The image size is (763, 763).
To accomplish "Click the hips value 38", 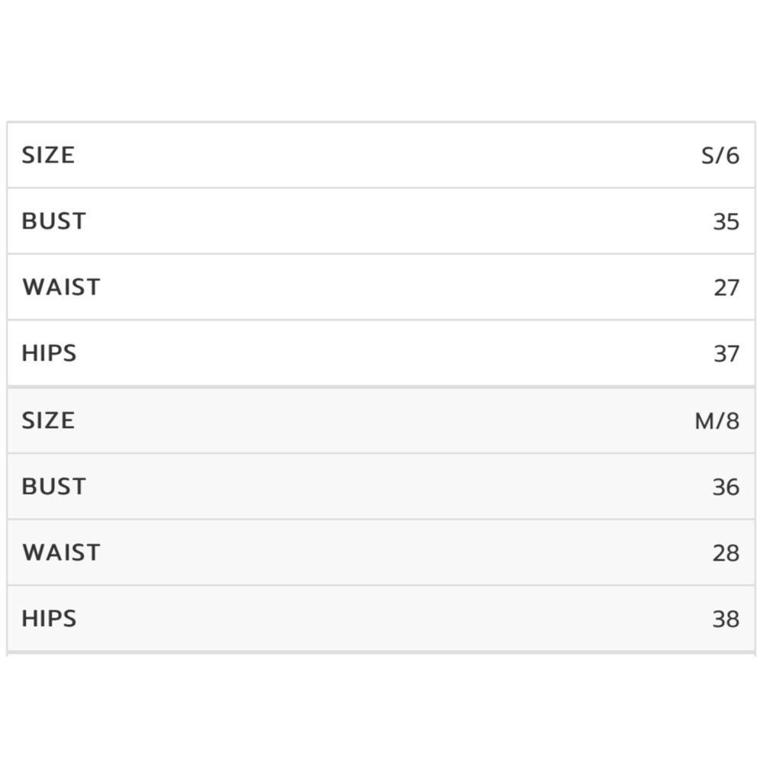I will point(726,620).
